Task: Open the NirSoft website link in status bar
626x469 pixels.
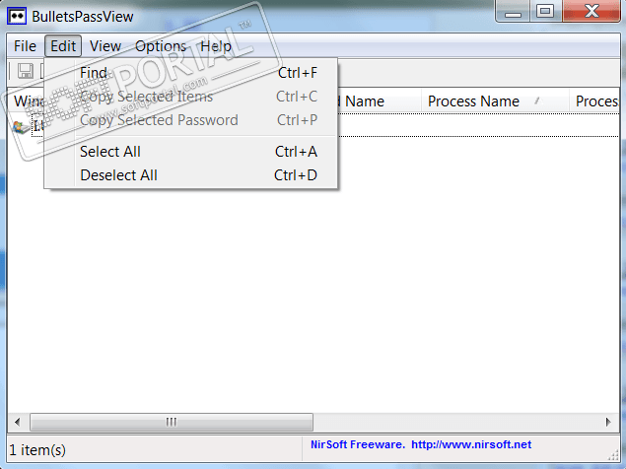Action: [x=471, y=444]
